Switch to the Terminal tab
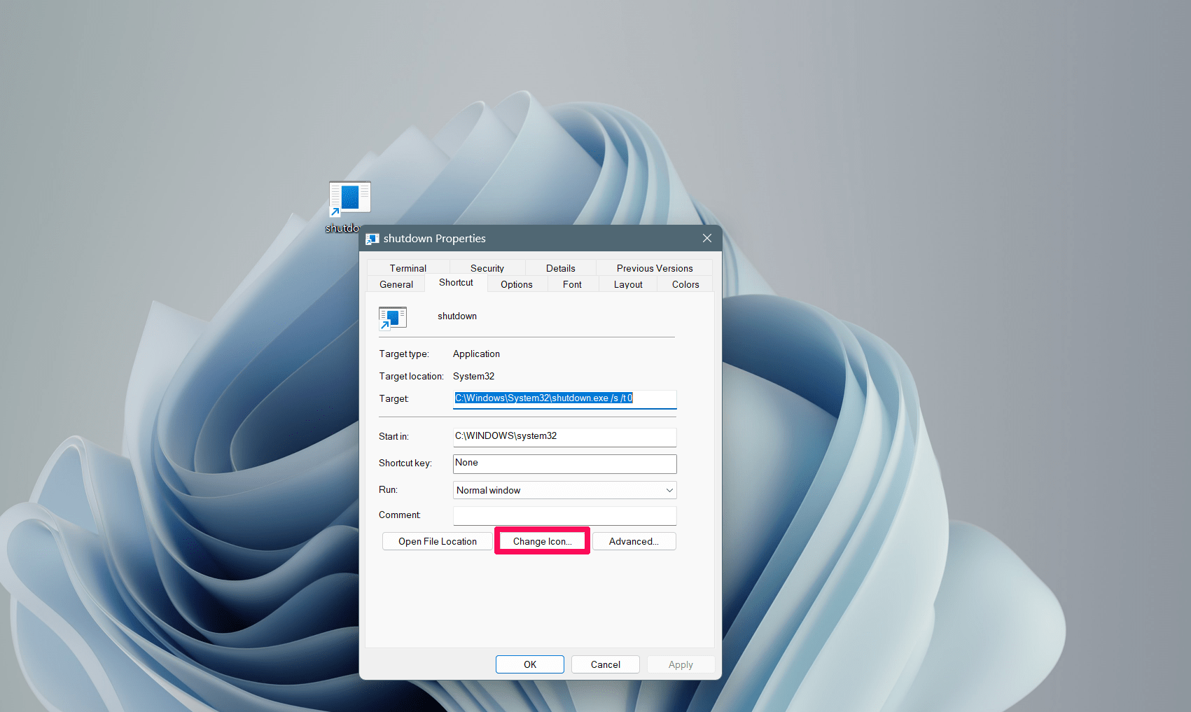The height and width of the screenshot is (712, 1191). click(408, 268)
